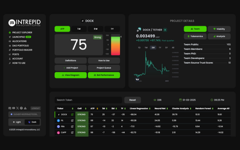
Task: Sort by Linear Regression column arrows
Action: [150, 109]
